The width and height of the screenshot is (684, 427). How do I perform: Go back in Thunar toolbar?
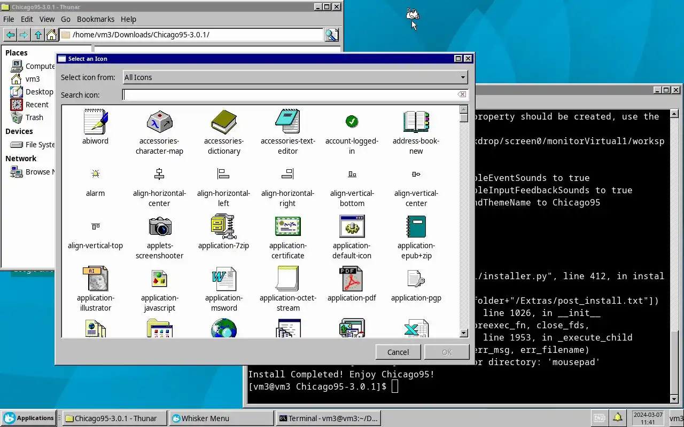pyautogui.click(x=10, y=35)
